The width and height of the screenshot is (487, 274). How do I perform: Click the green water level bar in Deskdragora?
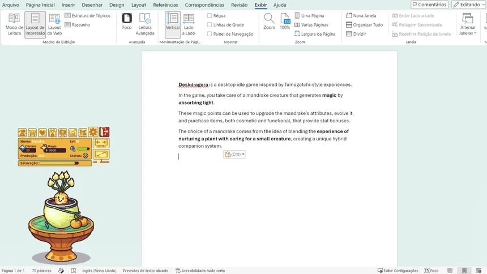tap(83, 149)
